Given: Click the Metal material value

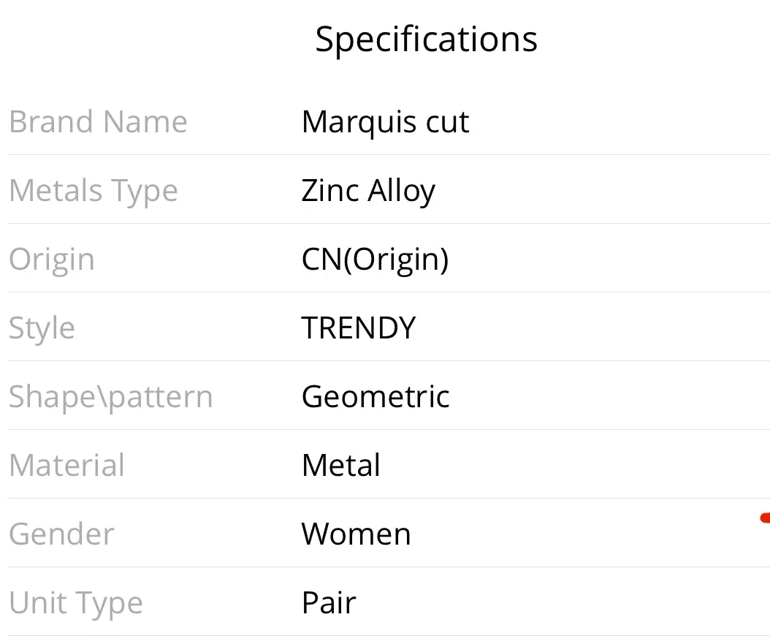Looking at the screenshot, I should pos(341,466).
